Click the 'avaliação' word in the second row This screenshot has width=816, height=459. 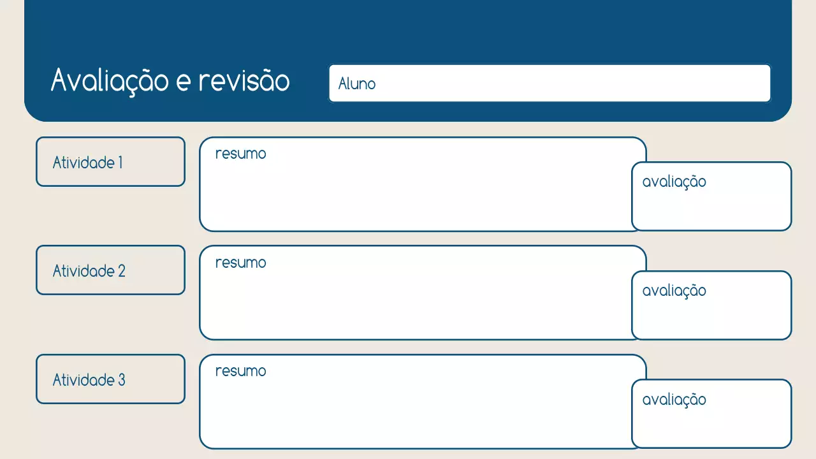click(x=674, y=291)
